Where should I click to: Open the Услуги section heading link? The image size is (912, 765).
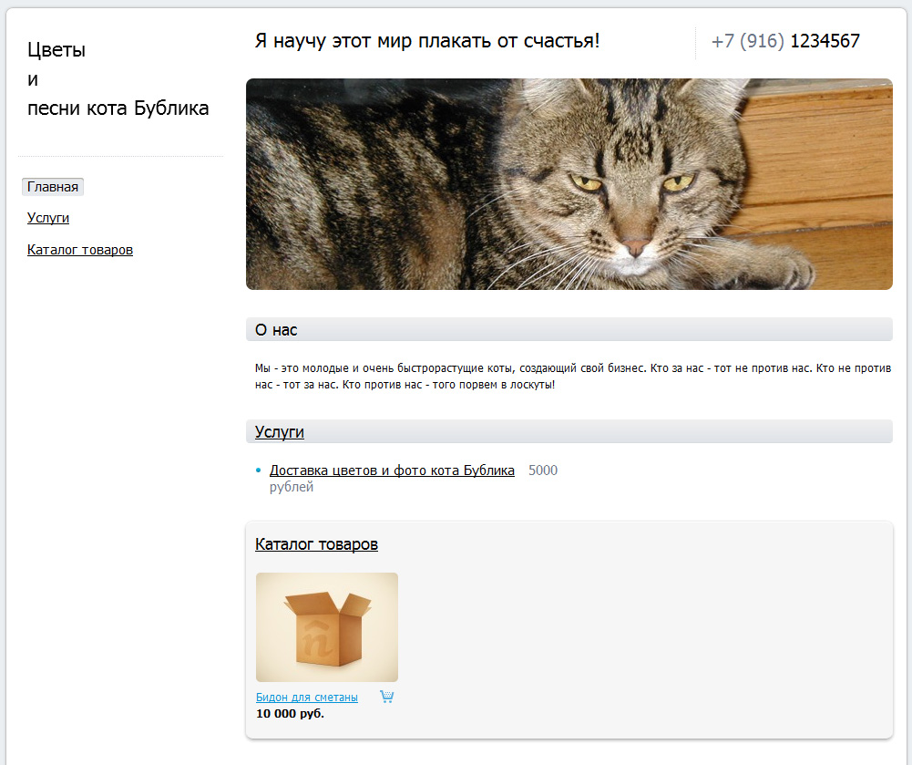tap(280, 432)
